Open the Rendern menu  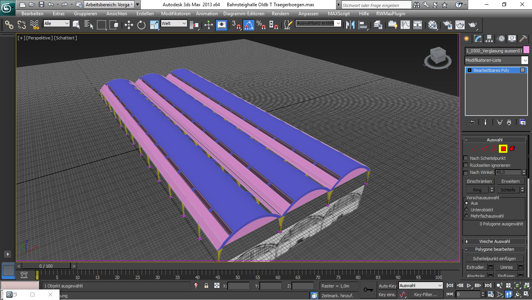click(x=280, y=13)
